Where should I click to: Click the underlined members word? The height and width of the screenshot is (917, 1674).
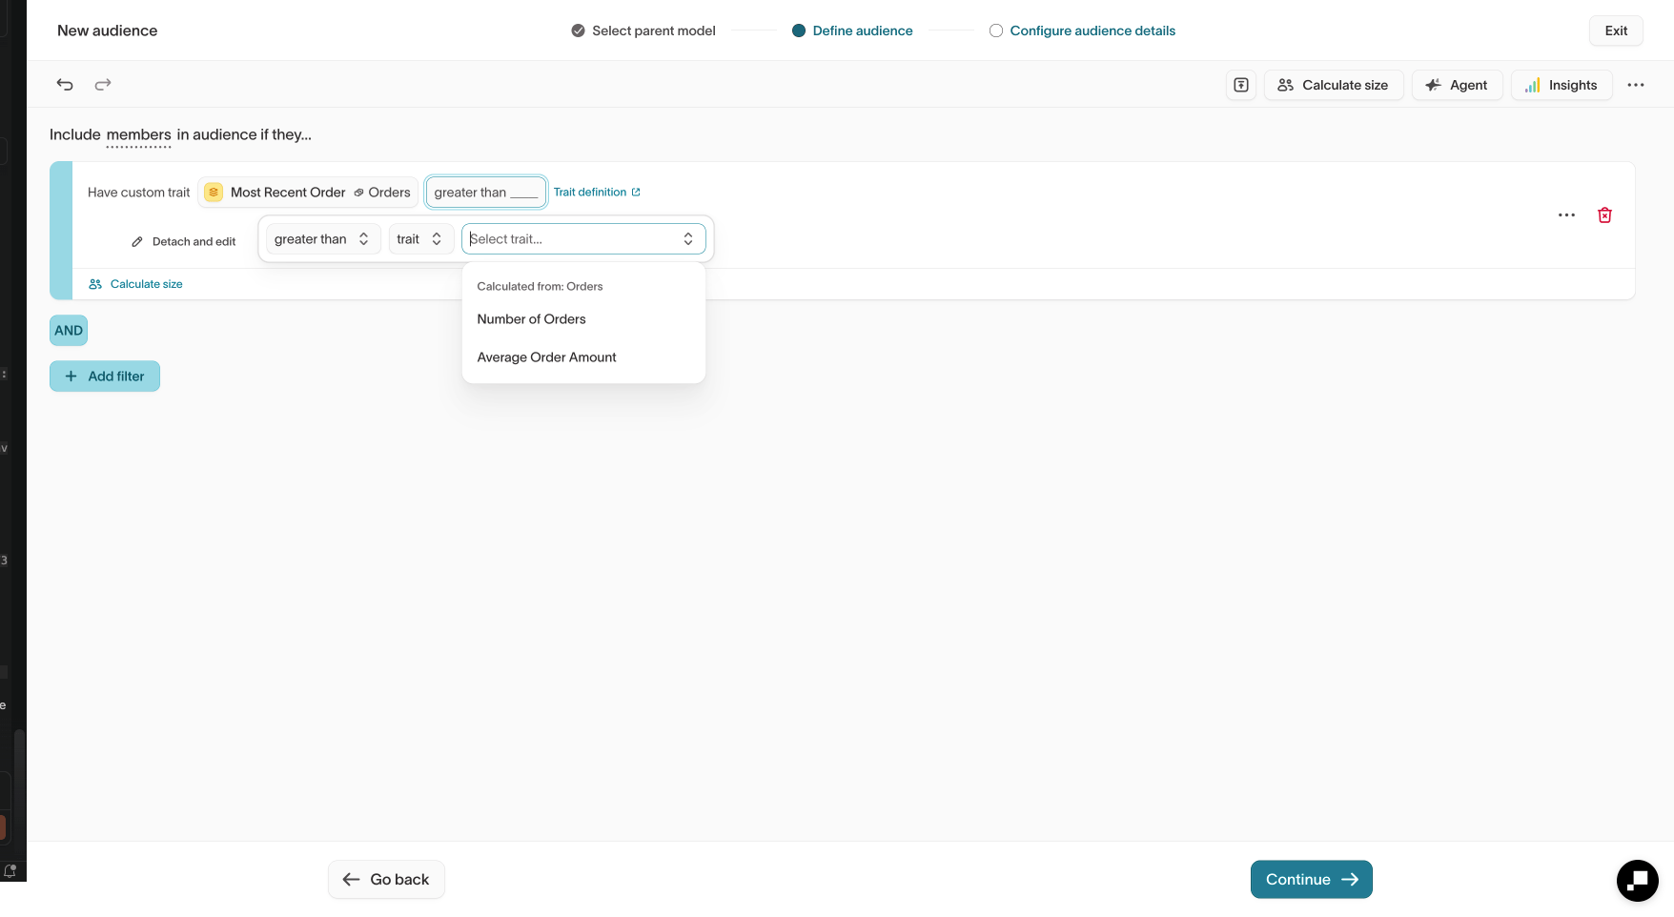[139, 135]
